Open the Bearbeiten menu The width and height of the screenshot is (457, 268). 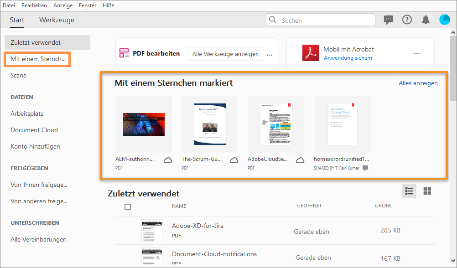point(34,5)
